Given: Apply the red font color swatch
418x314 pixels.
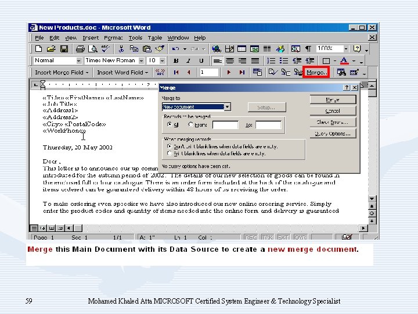Looking at the screenshot, I should [x=344, y=61].
